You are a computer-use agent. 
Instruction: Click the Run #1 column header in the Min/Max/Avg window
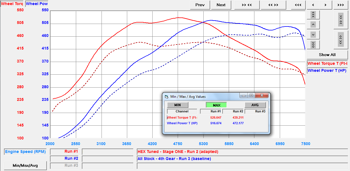coord(210,111)
